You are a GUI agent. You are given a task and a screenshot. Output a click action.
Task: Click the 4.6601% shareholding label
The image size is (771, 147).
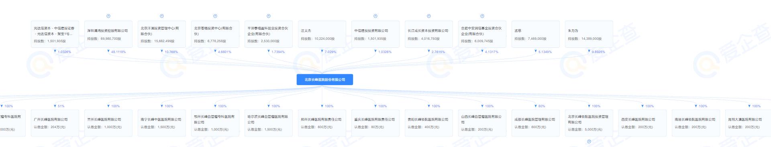225,52
